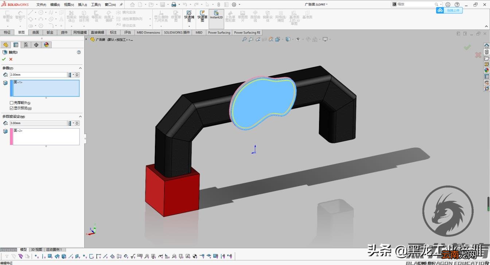Image resolution: width=490 pixels, height=265 pixels.
Task: Open the 文件 menu
Action: (x=41, y=5)
